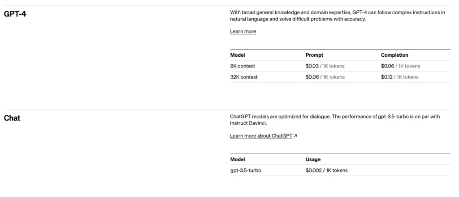Click the GPT-4 description paragraph
The height and width of the screenshot is (197, 459).
point(338,16)
